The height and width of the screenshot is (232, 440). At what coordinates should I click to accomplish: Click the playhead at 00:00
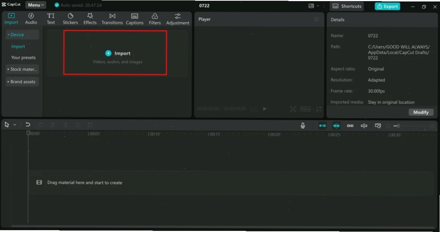pos(28,133)
